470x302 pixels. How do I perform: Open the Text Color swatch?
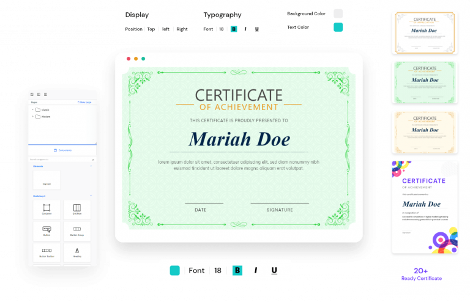click(338, 27)
